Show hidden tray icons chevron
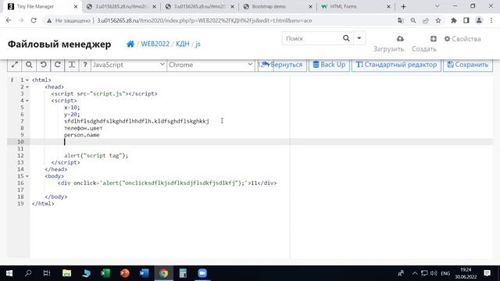Image resolution: width=500 pixels, height=281 pixels. coord(415,273)
